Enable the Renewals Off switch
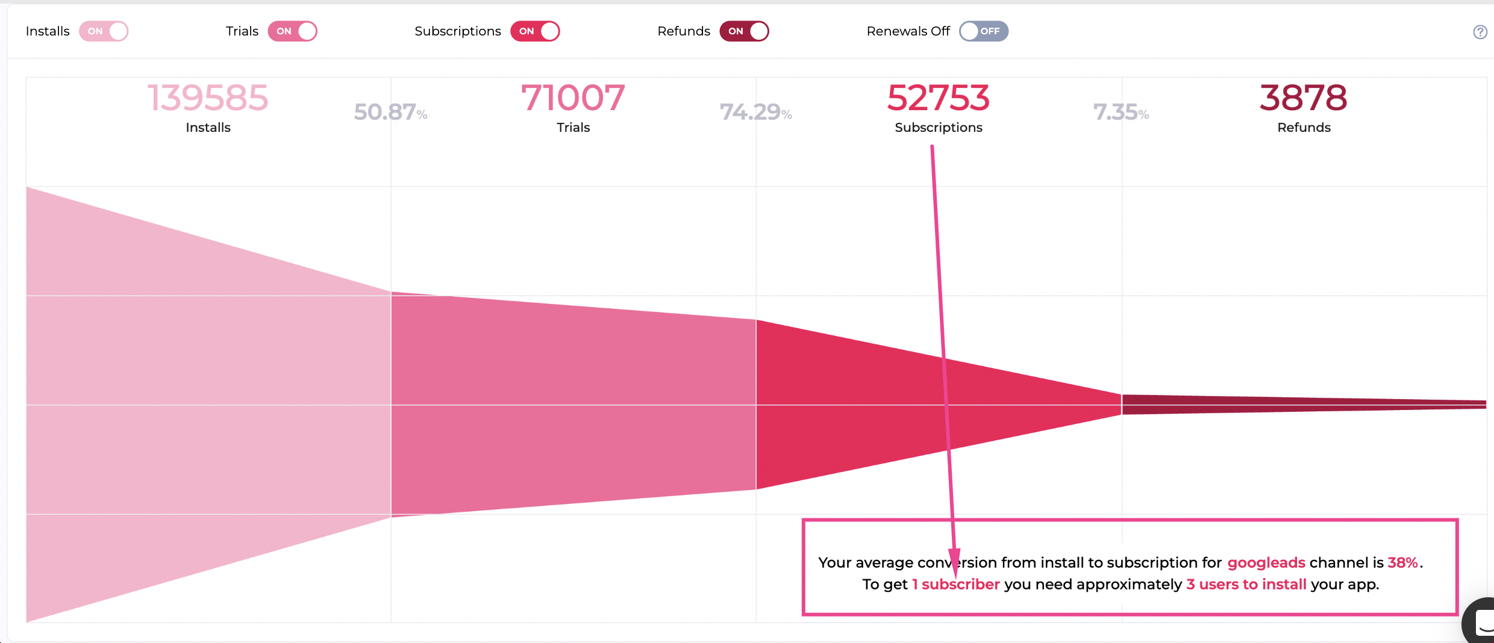Screen dimensions: 1494x643 (983, 31)
